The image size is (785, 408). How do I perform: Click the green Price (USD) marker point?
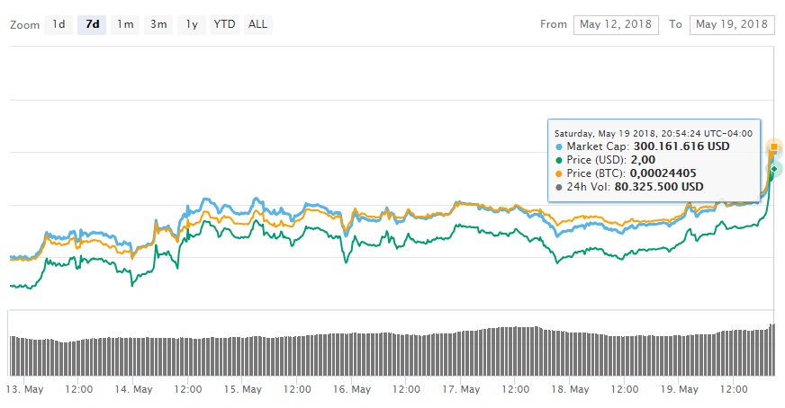774,169
